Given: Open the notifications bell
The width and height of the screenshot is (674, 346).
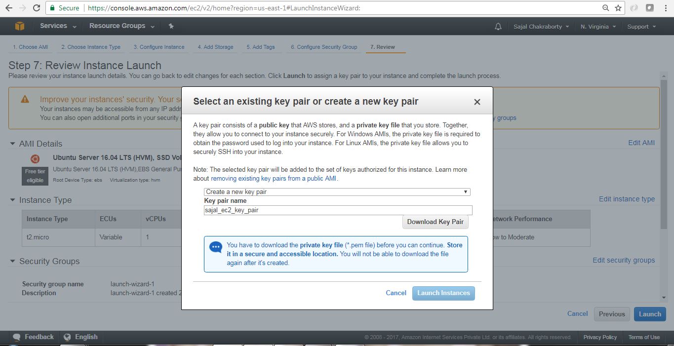Looking at the screenshot, I should (x=498, y=26).
